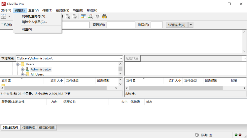Open the 书签(B) menu

pyautogui.click(x=78, y=10)
